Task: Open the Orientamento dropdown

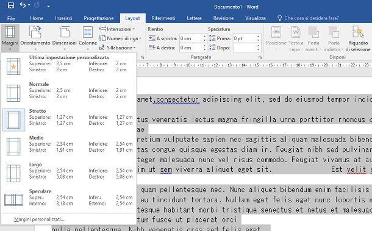Action: click(35, 38)
